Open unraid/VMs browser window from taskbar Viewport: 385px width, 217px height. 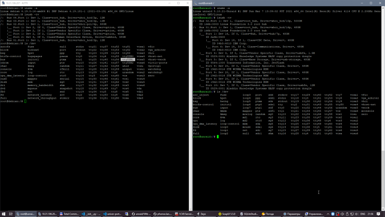141,214
